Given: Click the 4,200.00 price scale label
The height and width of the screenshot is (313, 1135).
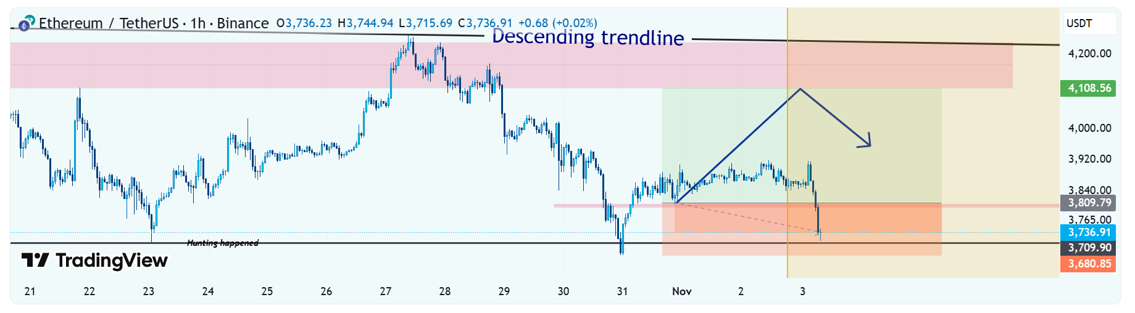Looking at the screenshot, I should (1089, 54).
